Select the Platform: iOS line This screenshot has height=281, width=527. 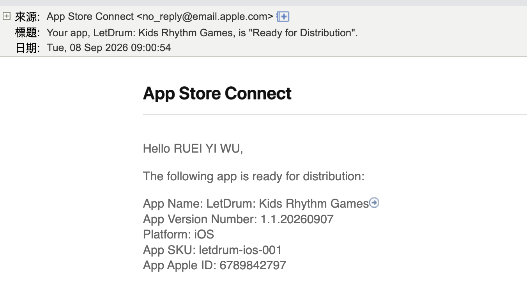(x=179, y=234)
